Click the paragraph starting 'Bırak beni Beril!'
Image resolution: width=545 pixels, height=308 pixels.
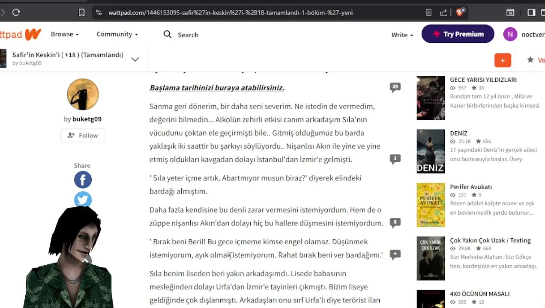266,248
